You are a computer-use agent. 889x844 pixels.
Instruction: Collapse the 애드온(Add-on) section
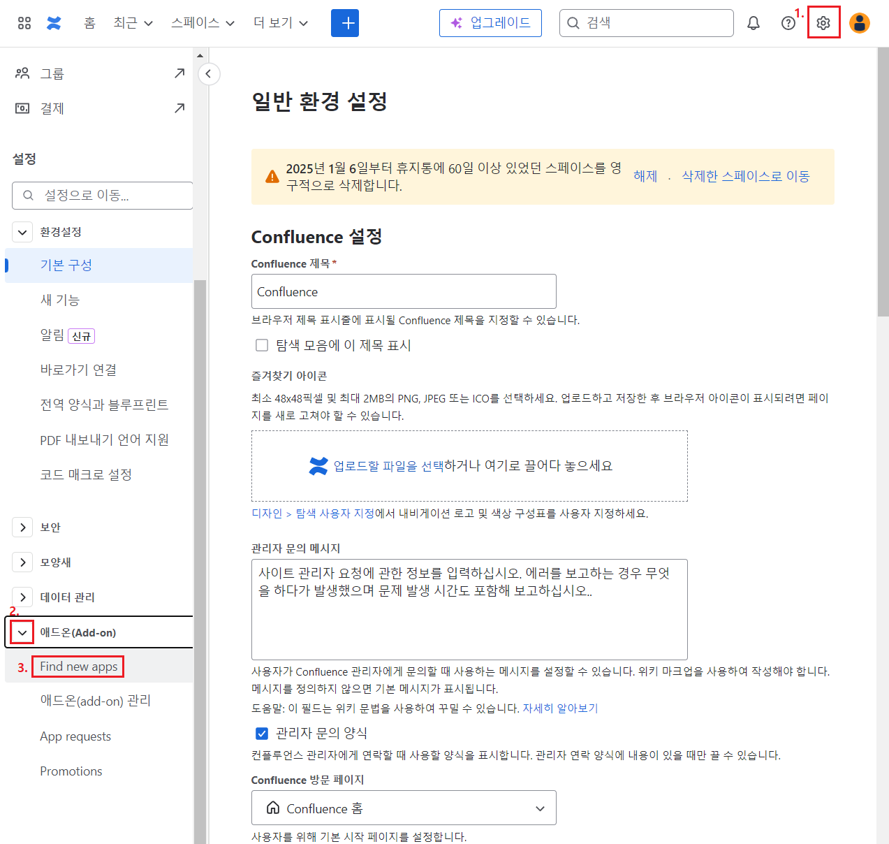point(22,633)
